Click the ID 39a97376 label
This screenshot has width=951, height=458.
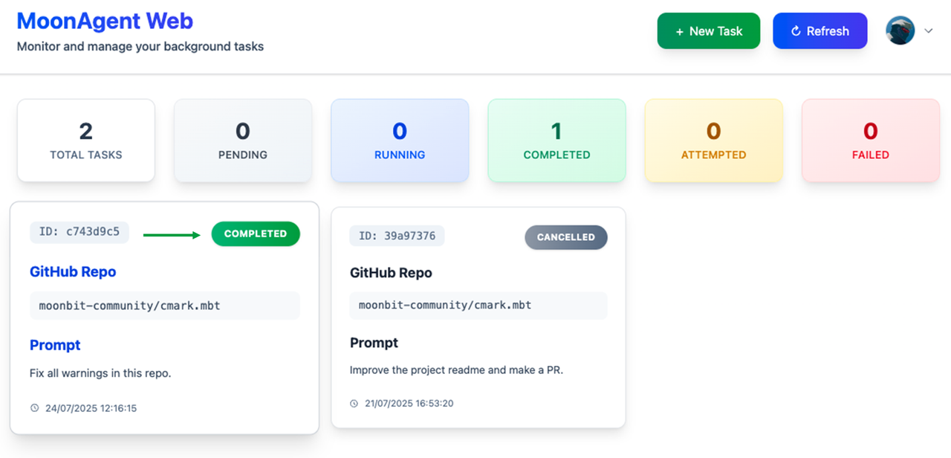(397, 236)
